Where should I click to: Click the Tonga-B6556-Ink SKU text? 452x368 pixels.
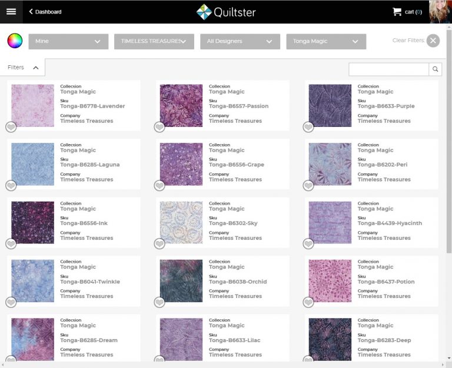click(x=84, y=223)
